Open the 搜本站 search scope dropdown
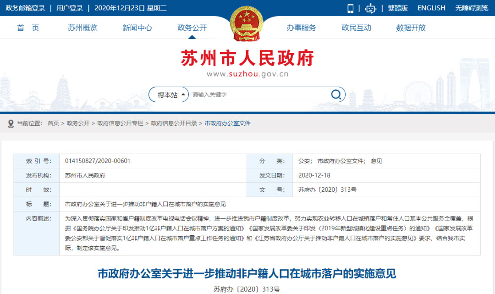The height and width of the screenshot is (294, 495). click(169, 94)
